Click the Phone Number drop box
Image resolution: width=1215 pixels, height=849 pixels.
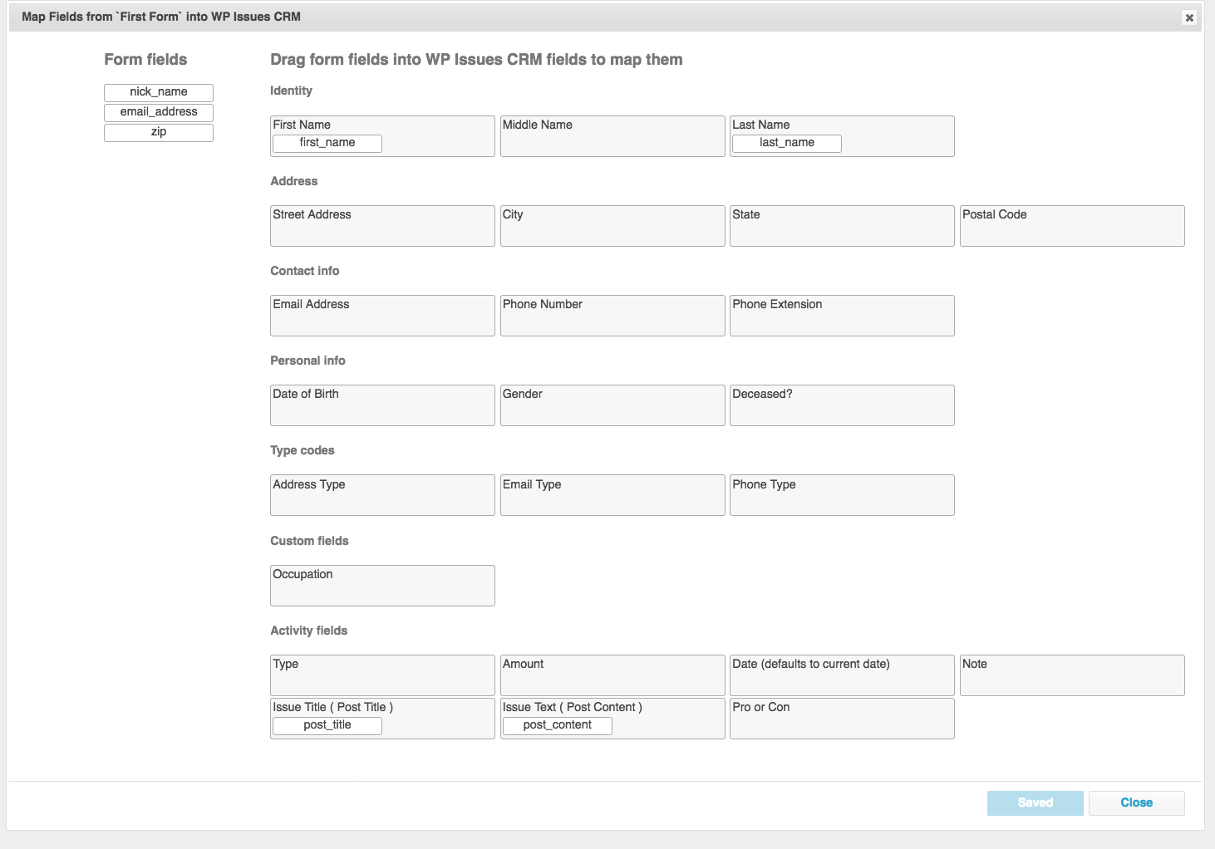[612, 316]
